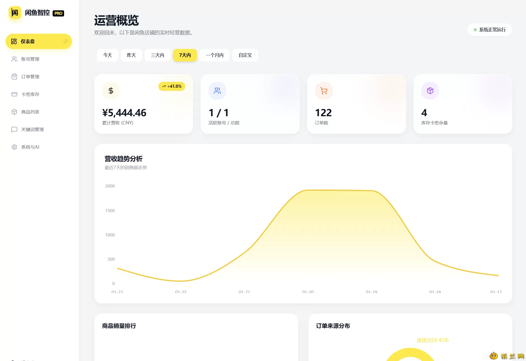Switch to the 昨天 time filter
This screenshot has height=361, width=526.
tap(131, 55)
